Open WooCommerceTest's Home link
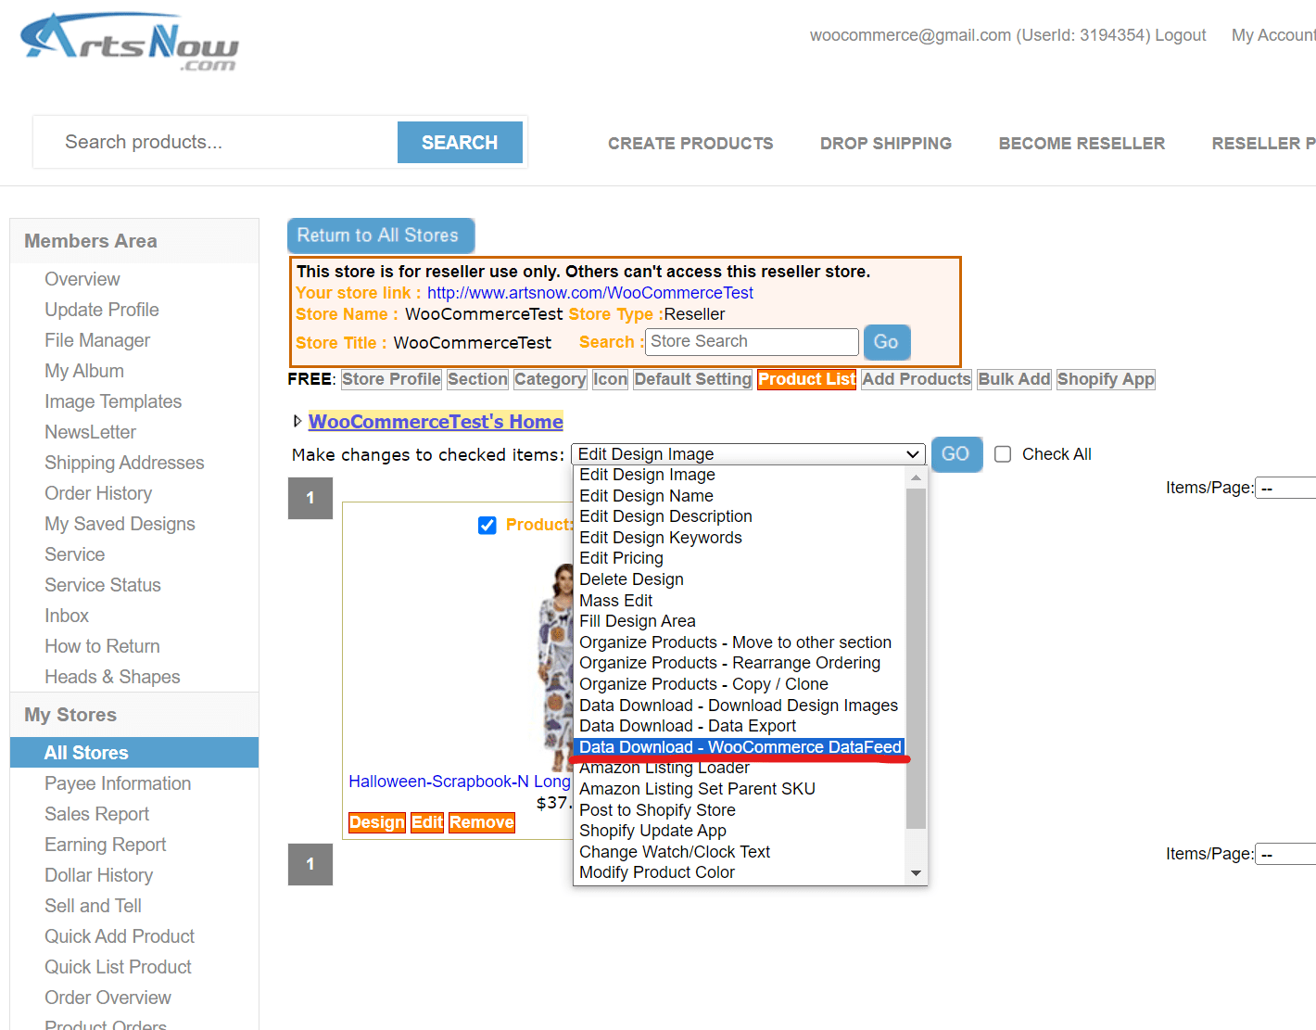 [436, 422]
